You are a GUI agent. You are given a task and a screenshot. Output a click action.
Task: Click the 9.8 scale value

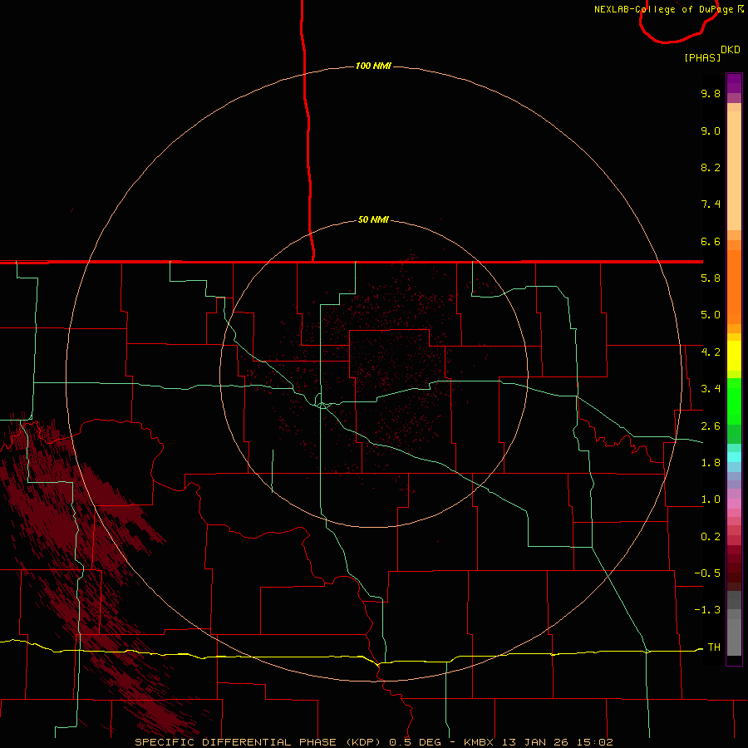point(711,93)
